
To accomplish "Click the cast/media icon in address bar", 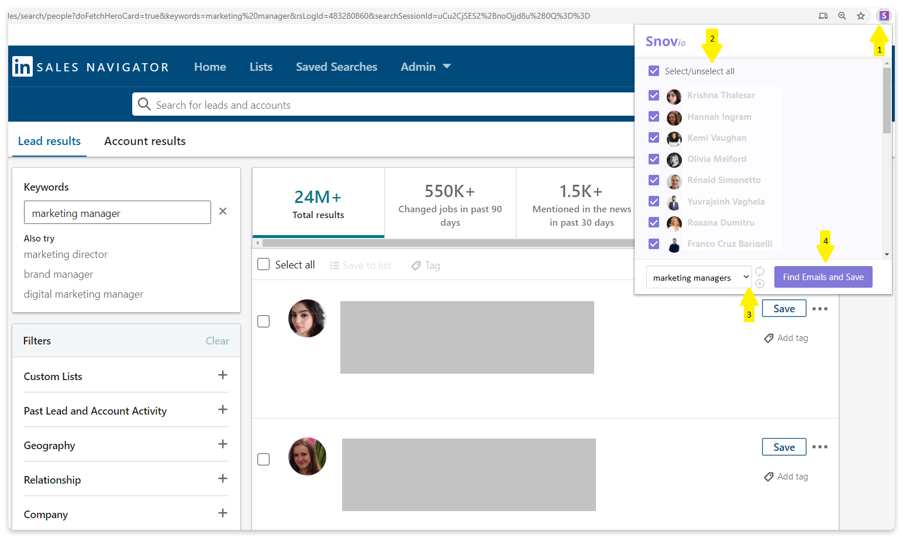I will coord(823,16).
